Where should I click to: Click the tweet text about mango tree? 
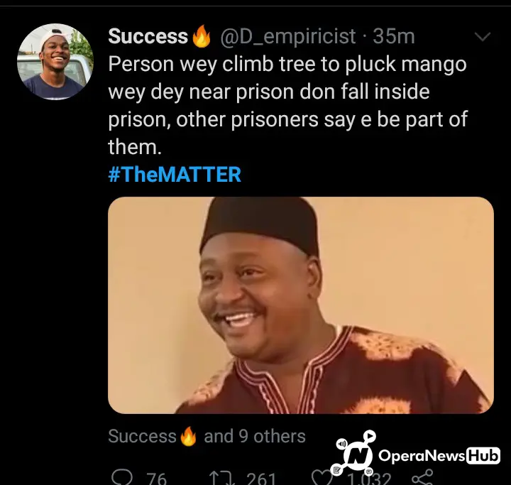click(x=287, y=106)
